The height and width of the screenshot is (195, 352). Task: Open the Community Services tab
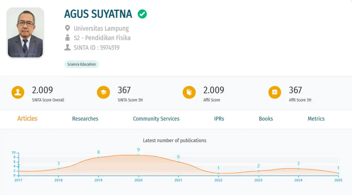point(156,119)
